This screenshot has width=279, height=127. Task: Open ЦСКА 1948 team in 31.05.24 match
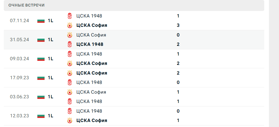pyautogui.click(x=90, y=44)
